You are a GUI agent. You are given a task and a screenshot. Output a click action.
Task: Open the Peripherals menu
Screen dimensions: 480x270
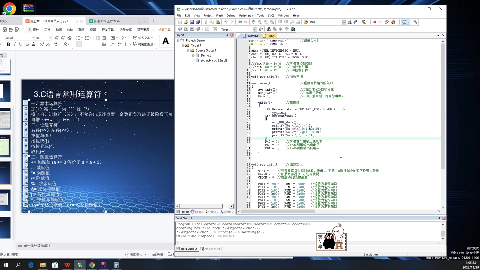(x=246, y=15)
